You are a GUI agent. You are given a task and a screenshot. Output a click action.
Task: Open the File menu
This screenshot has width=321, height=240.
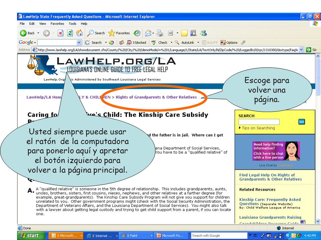pyautogui.click(x=22, y=24)
